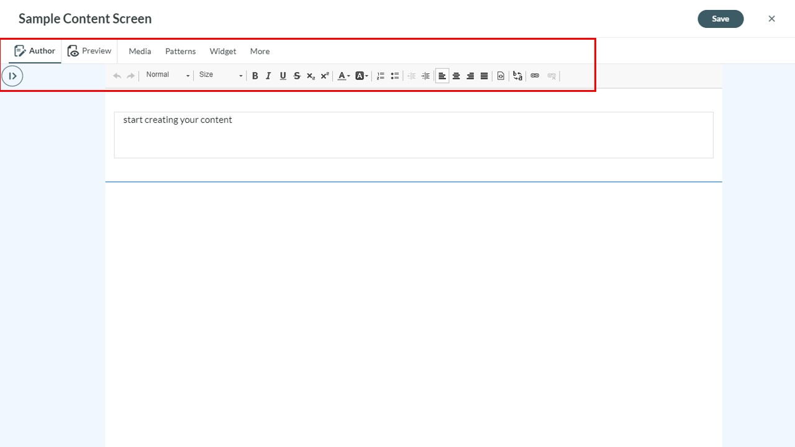Click into the content text area
The width and height of the screenshot is (795, 447).
pyautogui.click(x=414, y=135)
